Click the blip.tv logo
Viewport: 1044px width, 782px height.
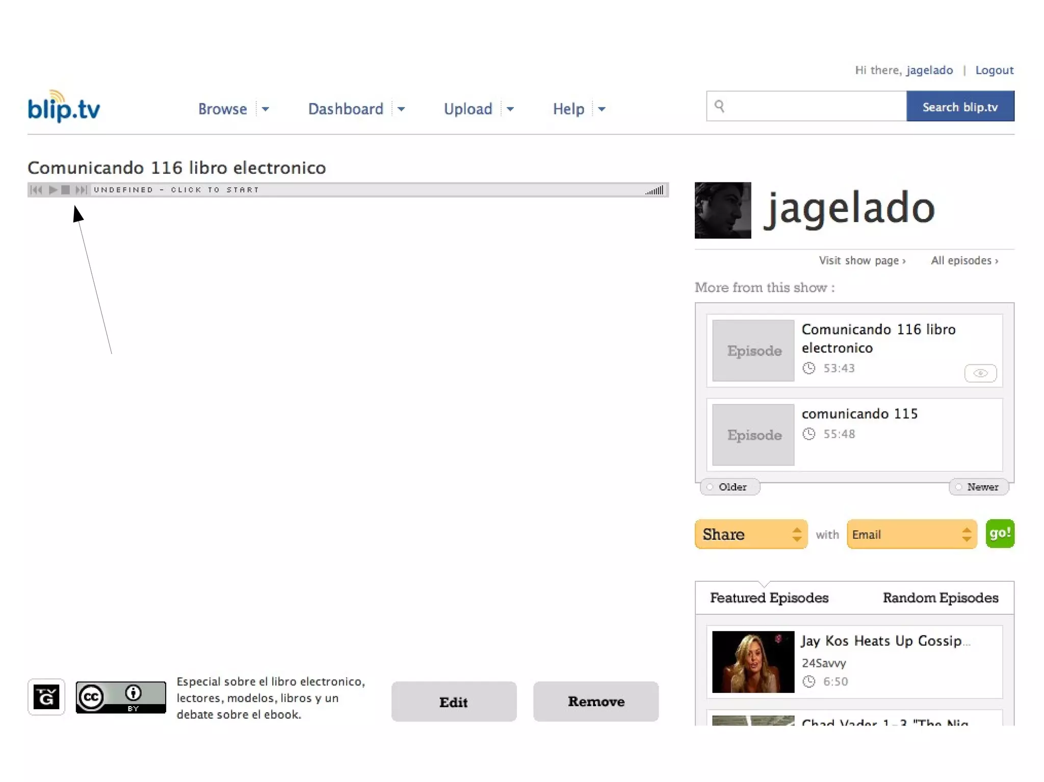tap(64, 107)
